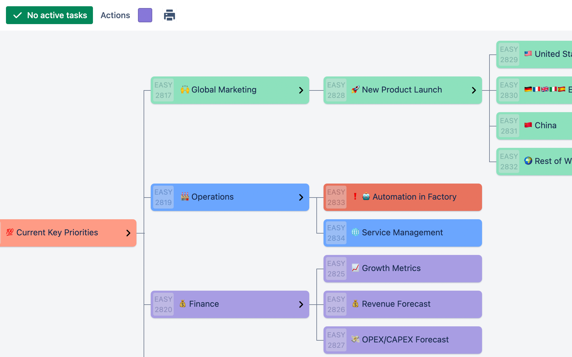Viewport: 572px width, 357px height.
Task: Click issue key EASY 2831
Action: (509, 126)
